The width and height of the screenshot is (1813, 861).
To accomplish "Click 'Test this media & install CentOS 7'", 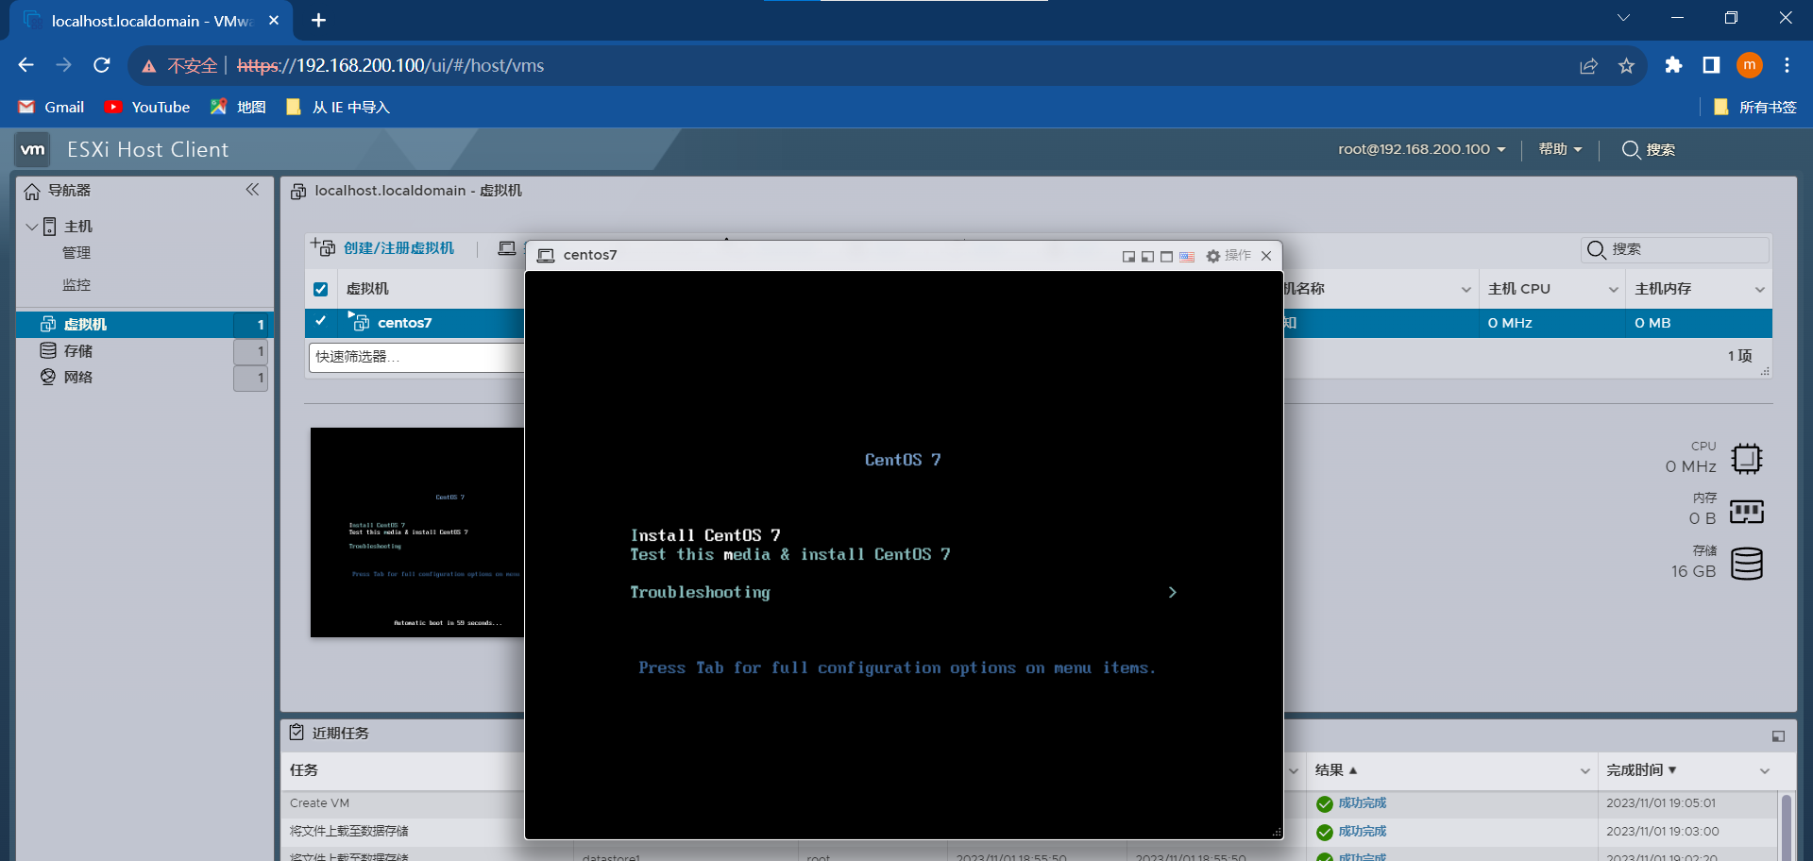I will pyautogui.click(x=790, y=554).
